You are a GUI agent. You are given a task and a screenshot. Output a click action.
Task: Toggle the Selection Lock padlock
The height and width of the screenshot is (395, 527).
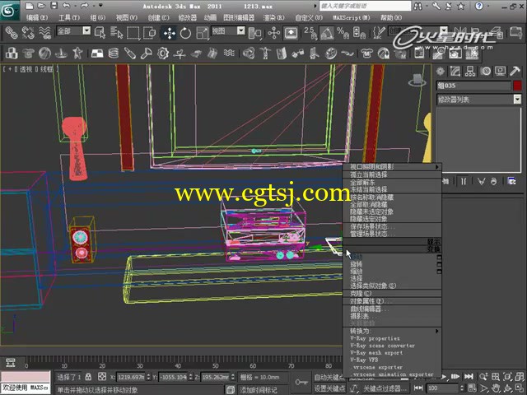(88, 377)
